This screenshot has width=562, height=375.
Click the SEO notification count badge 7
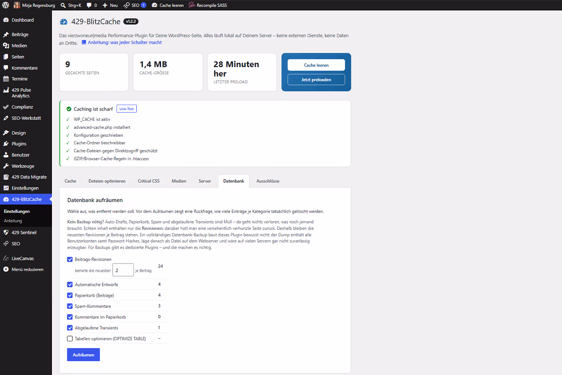[143, 5]
